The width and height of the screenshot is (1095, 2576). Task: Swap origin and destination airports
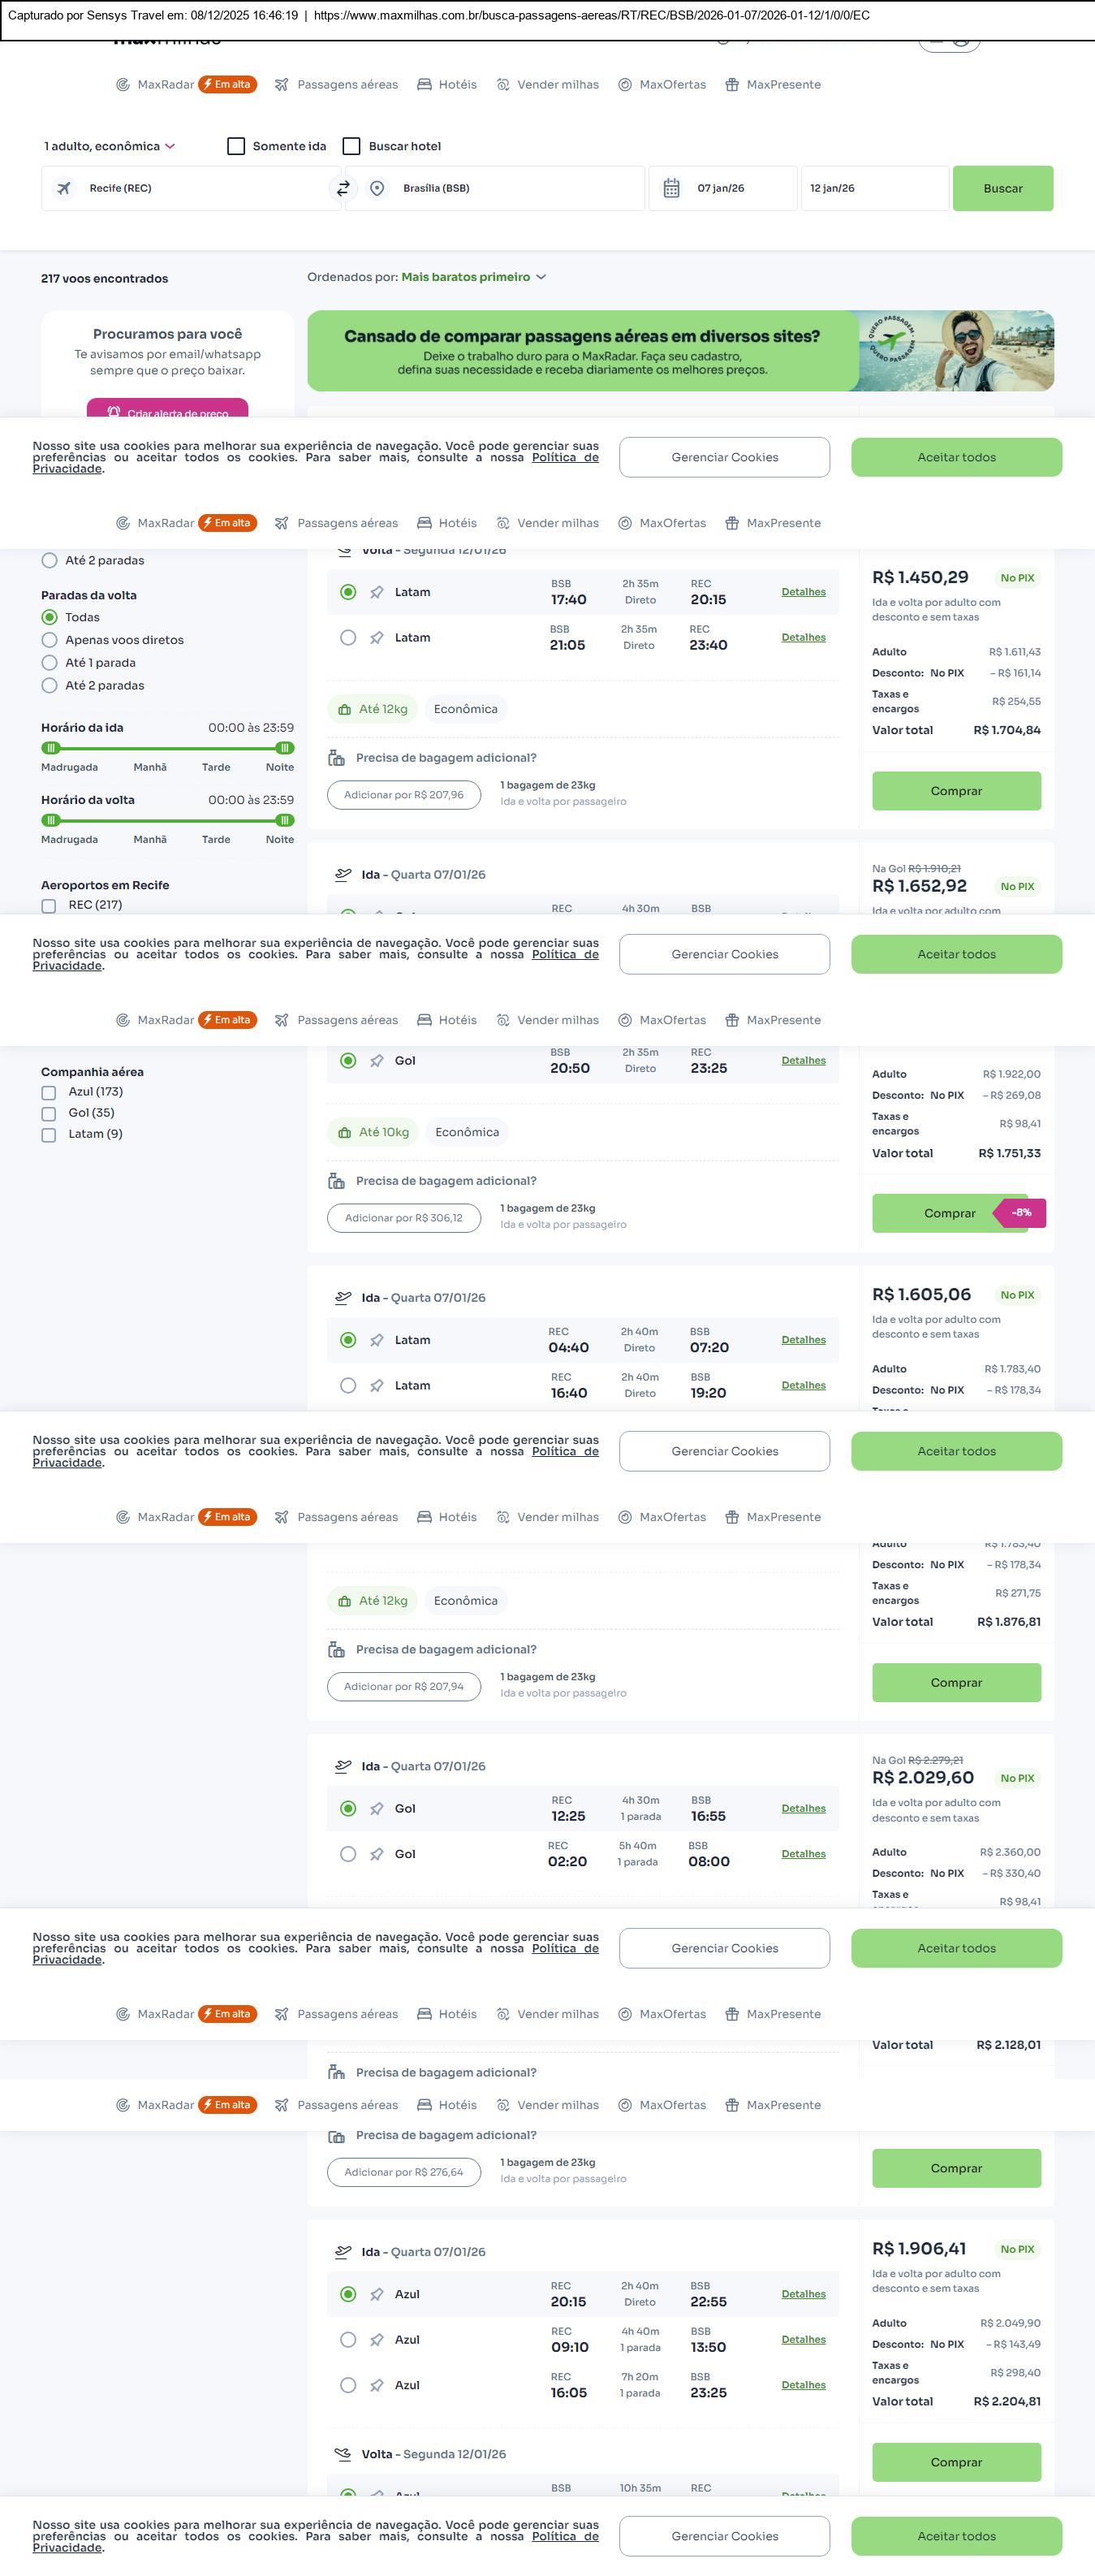pos(343,188)
